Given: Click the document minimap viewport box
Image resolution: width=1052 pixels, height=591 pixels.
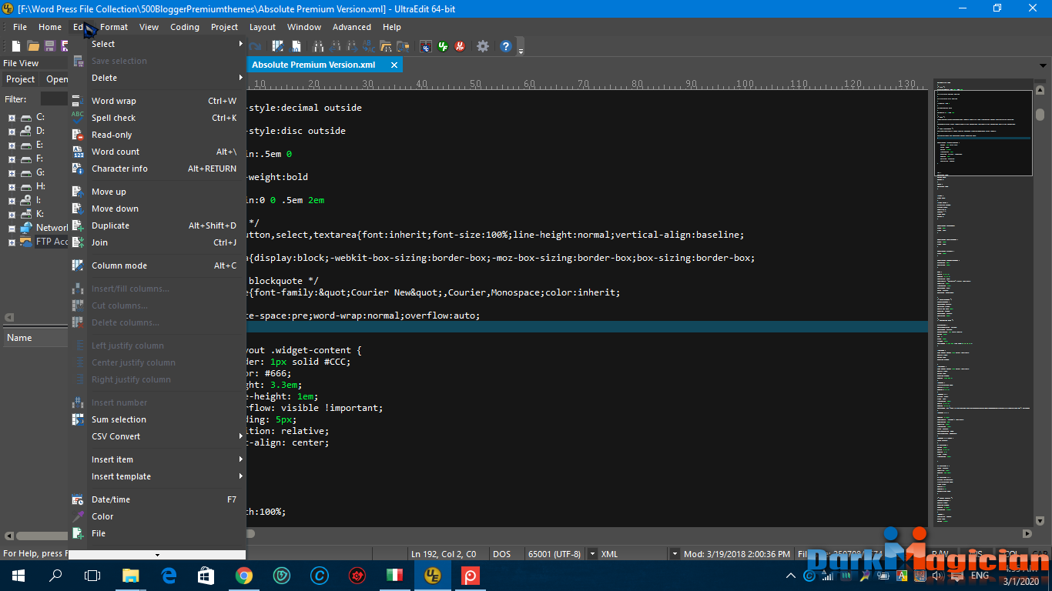Looking at the screenshot, I should (983, 133).
